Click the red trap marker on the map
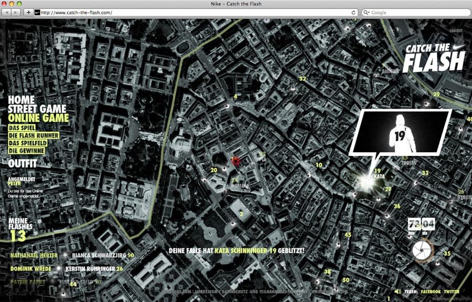This screenshot has width=472, height=302. pos(235,161)
